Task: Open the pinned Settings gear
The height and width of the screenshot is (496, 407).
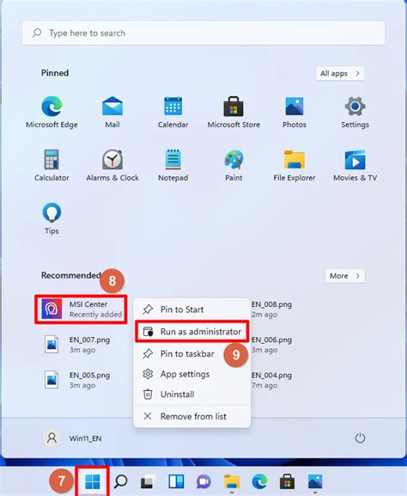Action: pos(355,113)
